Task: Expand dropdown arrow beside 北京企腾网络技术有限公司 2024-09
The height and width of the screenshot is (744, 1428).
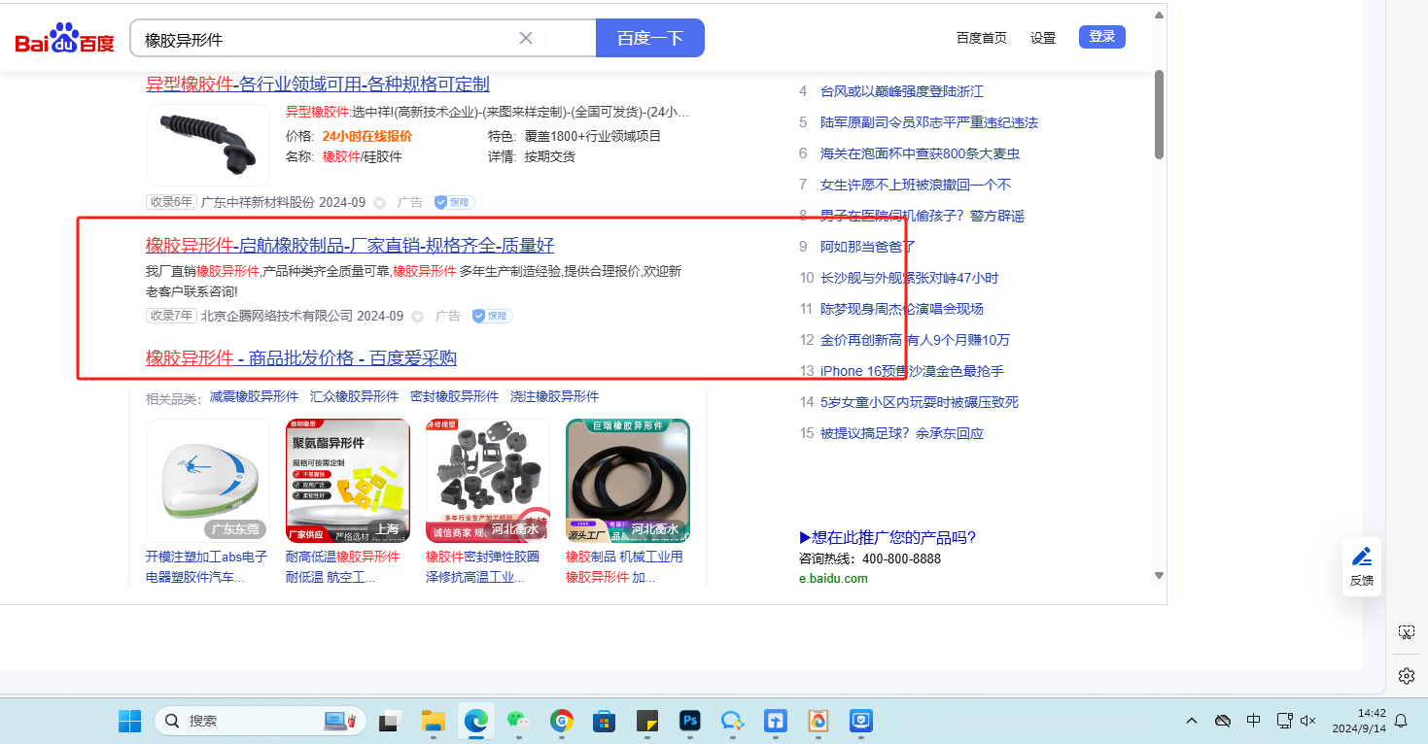Action: click(x=418, y=316)
